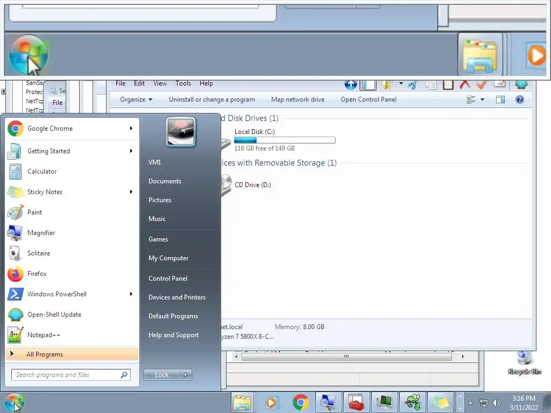Open Music from the Start menu

181,219
